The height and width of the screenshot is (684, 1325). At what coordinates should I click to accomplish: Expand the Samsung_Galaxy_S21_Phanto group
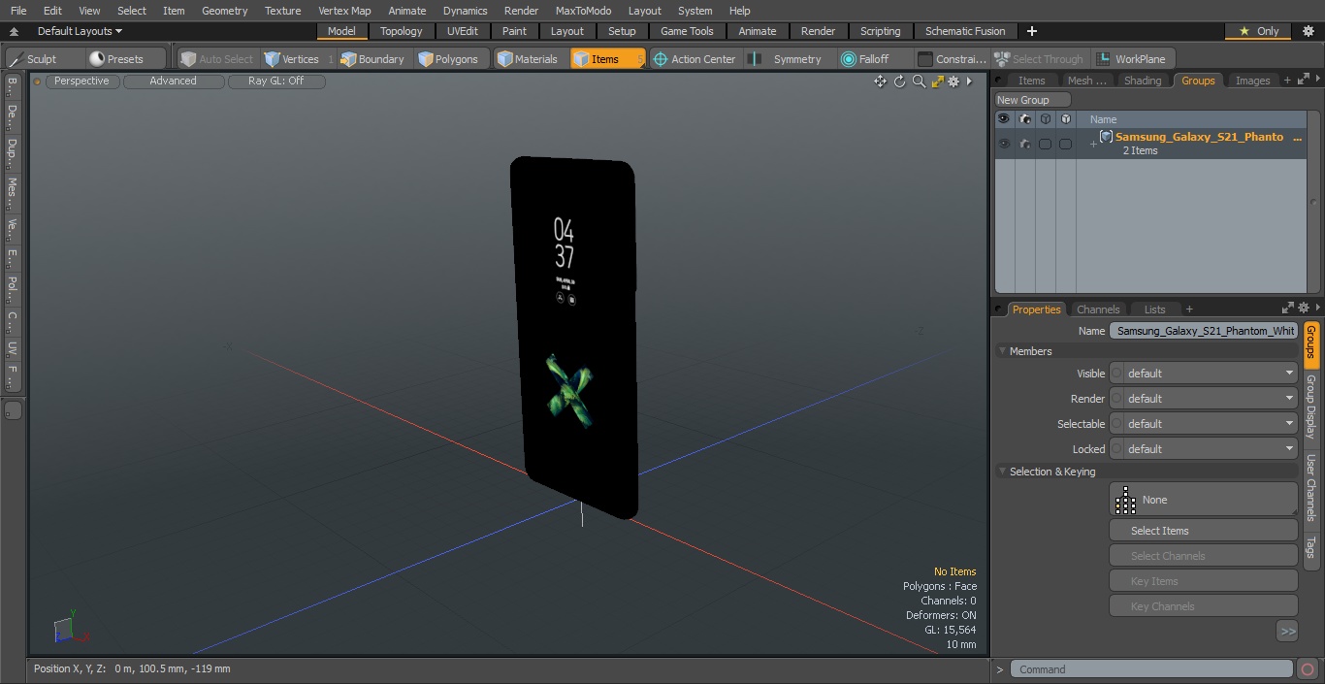tap(1093, 145)
